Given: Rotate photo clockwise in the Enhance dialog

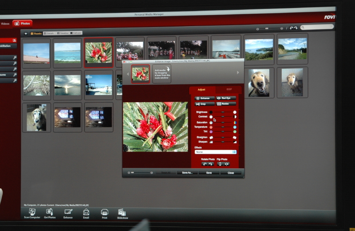Looking at the screenshot, I should 210,164.
